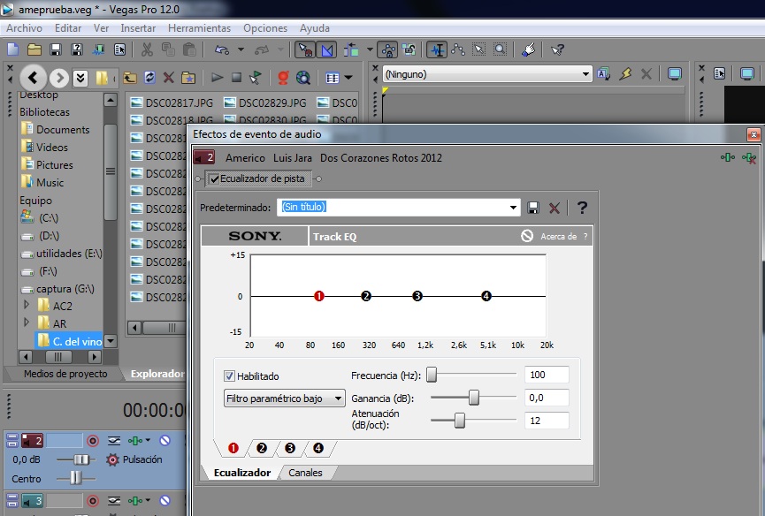
Task: Start preview play in Explorer
Action: pos(217,78)
